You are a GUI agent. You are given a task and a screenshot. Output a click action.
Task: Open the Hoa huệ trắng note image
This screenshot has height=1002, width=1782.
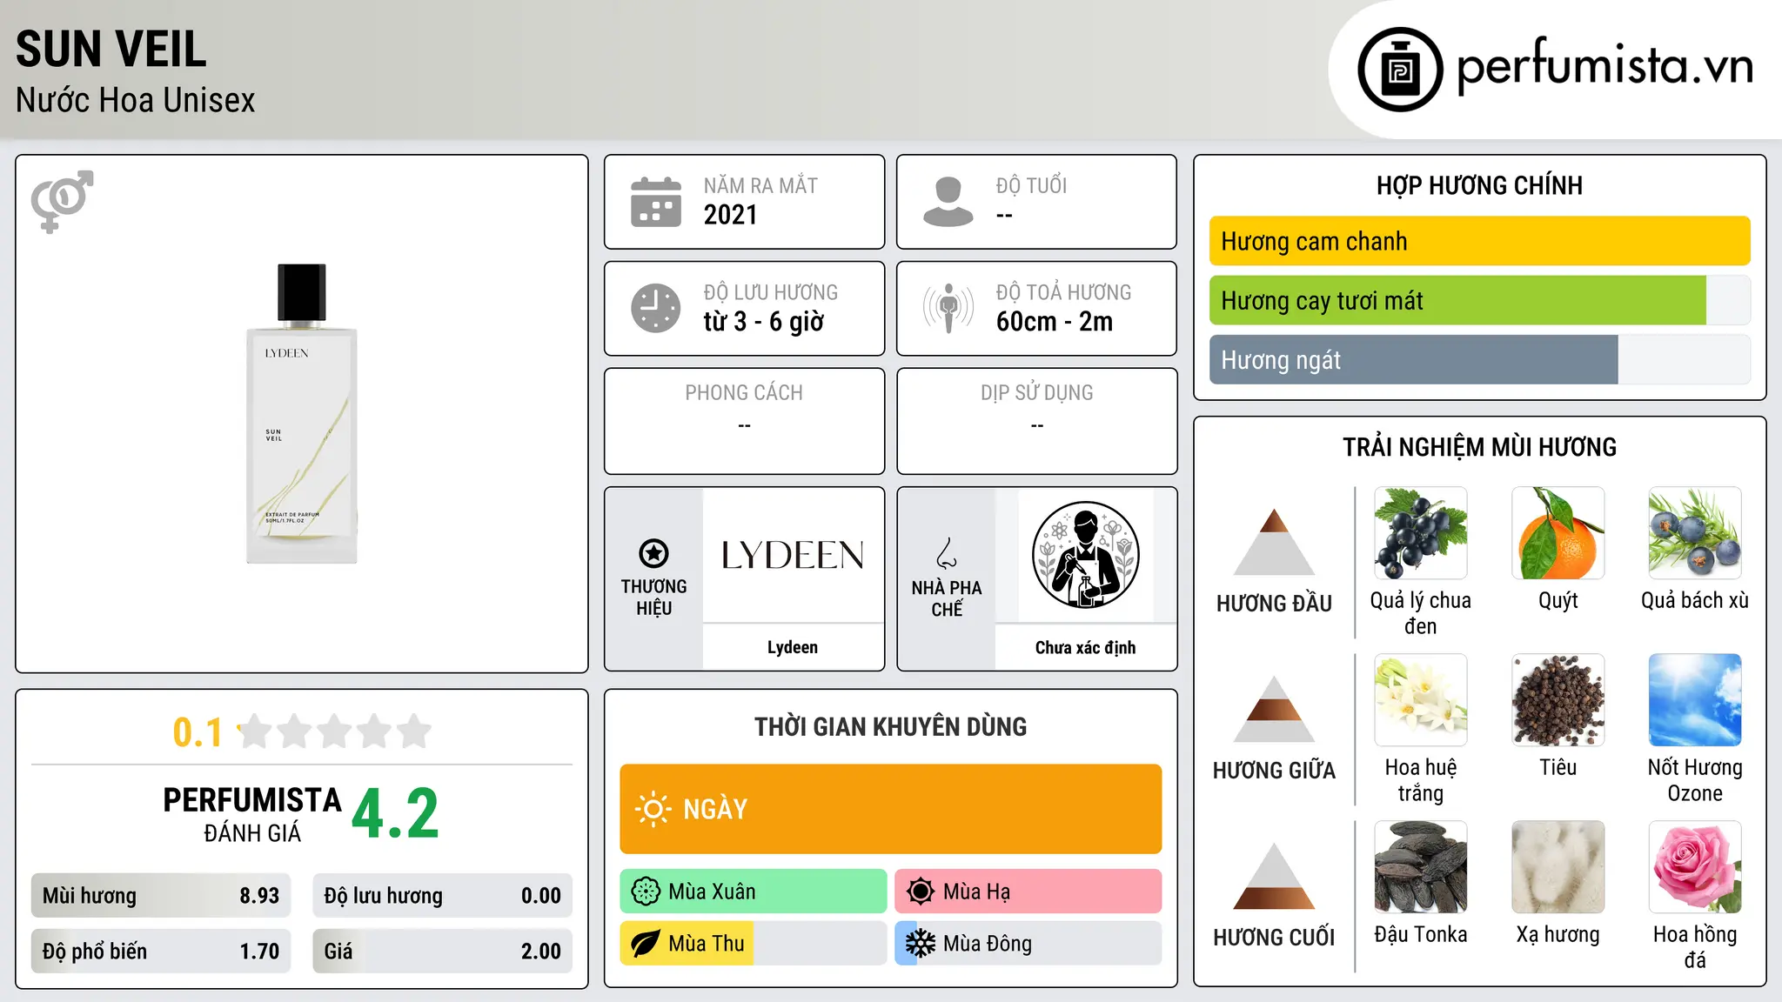tap(1421, 700)
